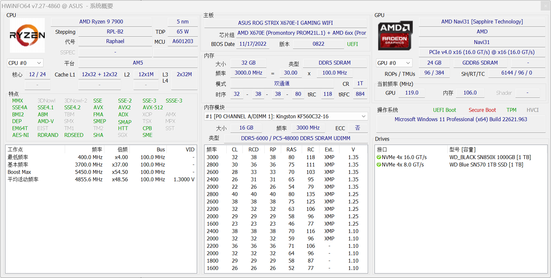This screenshot has width=551, height=278.
Task: Click the 3000.0 MHz memory frequency value
Action: pyautogui.click(x=248, y=73)
